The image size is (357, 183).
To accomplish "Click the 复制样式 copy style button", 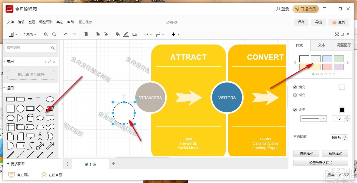I will pyautogui.click(x=307, y=154).
